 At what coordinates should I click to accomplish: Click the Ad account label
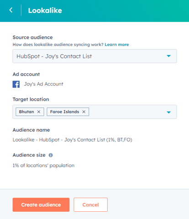(x=26, y=74)
